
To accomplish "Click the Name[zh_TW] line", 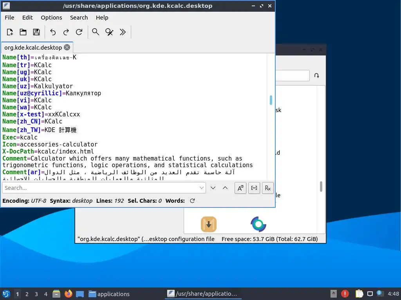I will point(40,130).
